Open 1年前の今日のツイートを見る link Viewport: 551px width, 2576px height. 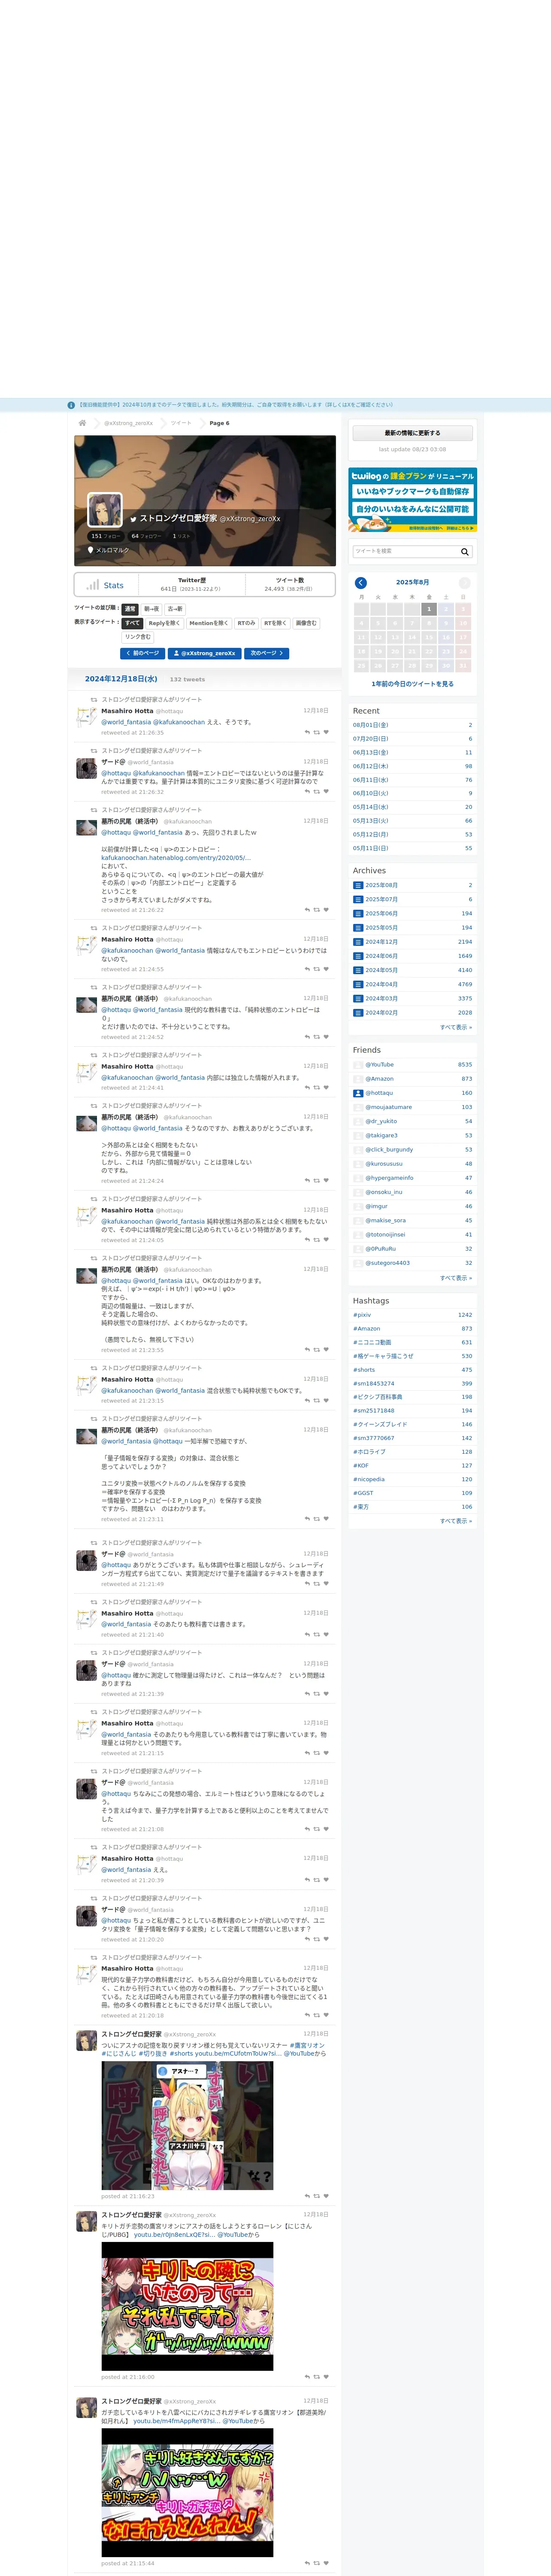[412, 684]
